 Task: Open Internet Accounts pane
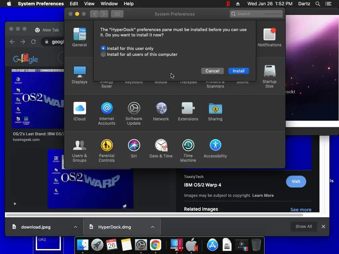point(107,114)
